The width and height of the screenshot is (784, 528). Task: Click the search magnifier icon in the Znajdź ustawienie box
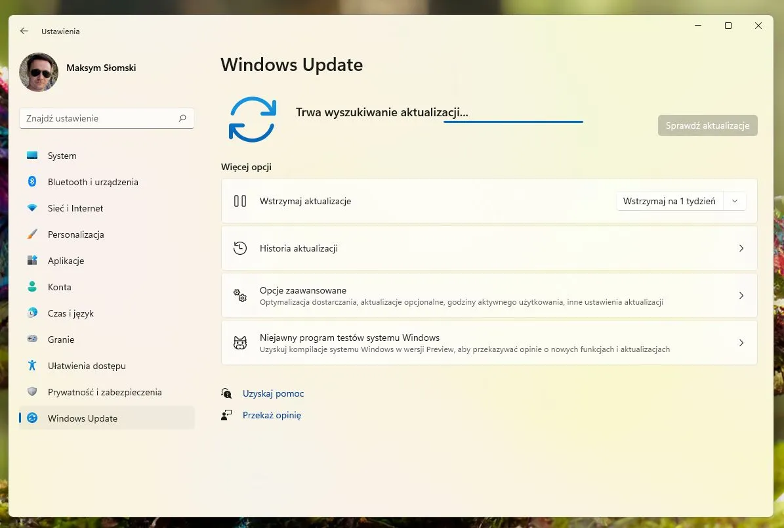click(x=182, y=118)
